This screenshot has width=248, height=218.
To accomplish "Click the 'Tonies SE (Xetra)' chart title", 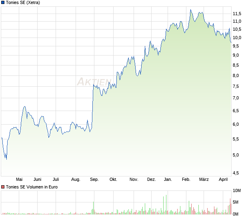I will tap(23, 2).
